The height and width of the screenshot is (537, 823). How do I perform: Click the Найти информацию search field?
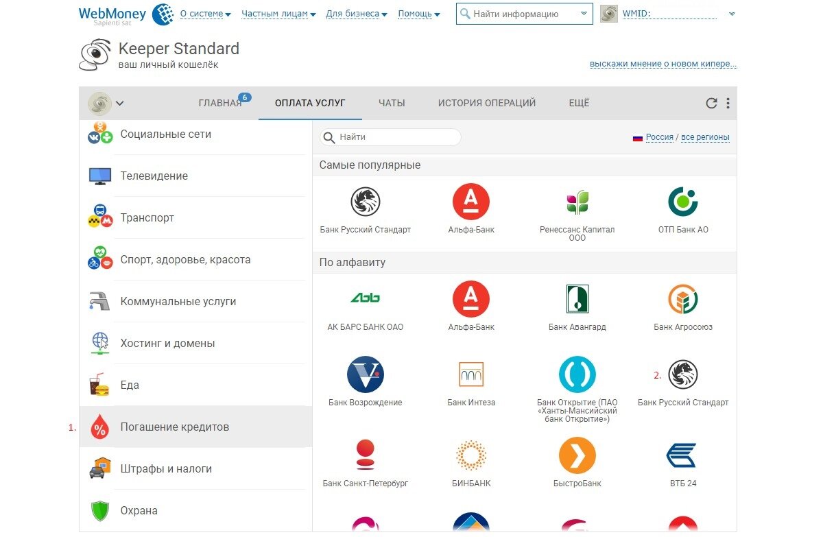tap(525, 14)
